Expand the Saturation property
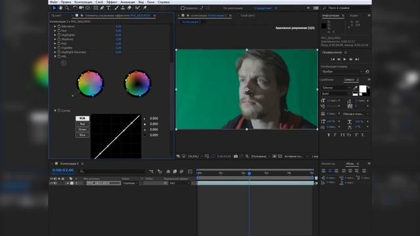The width and height of the screenshot is (420, 236). [x=55, y=26]
